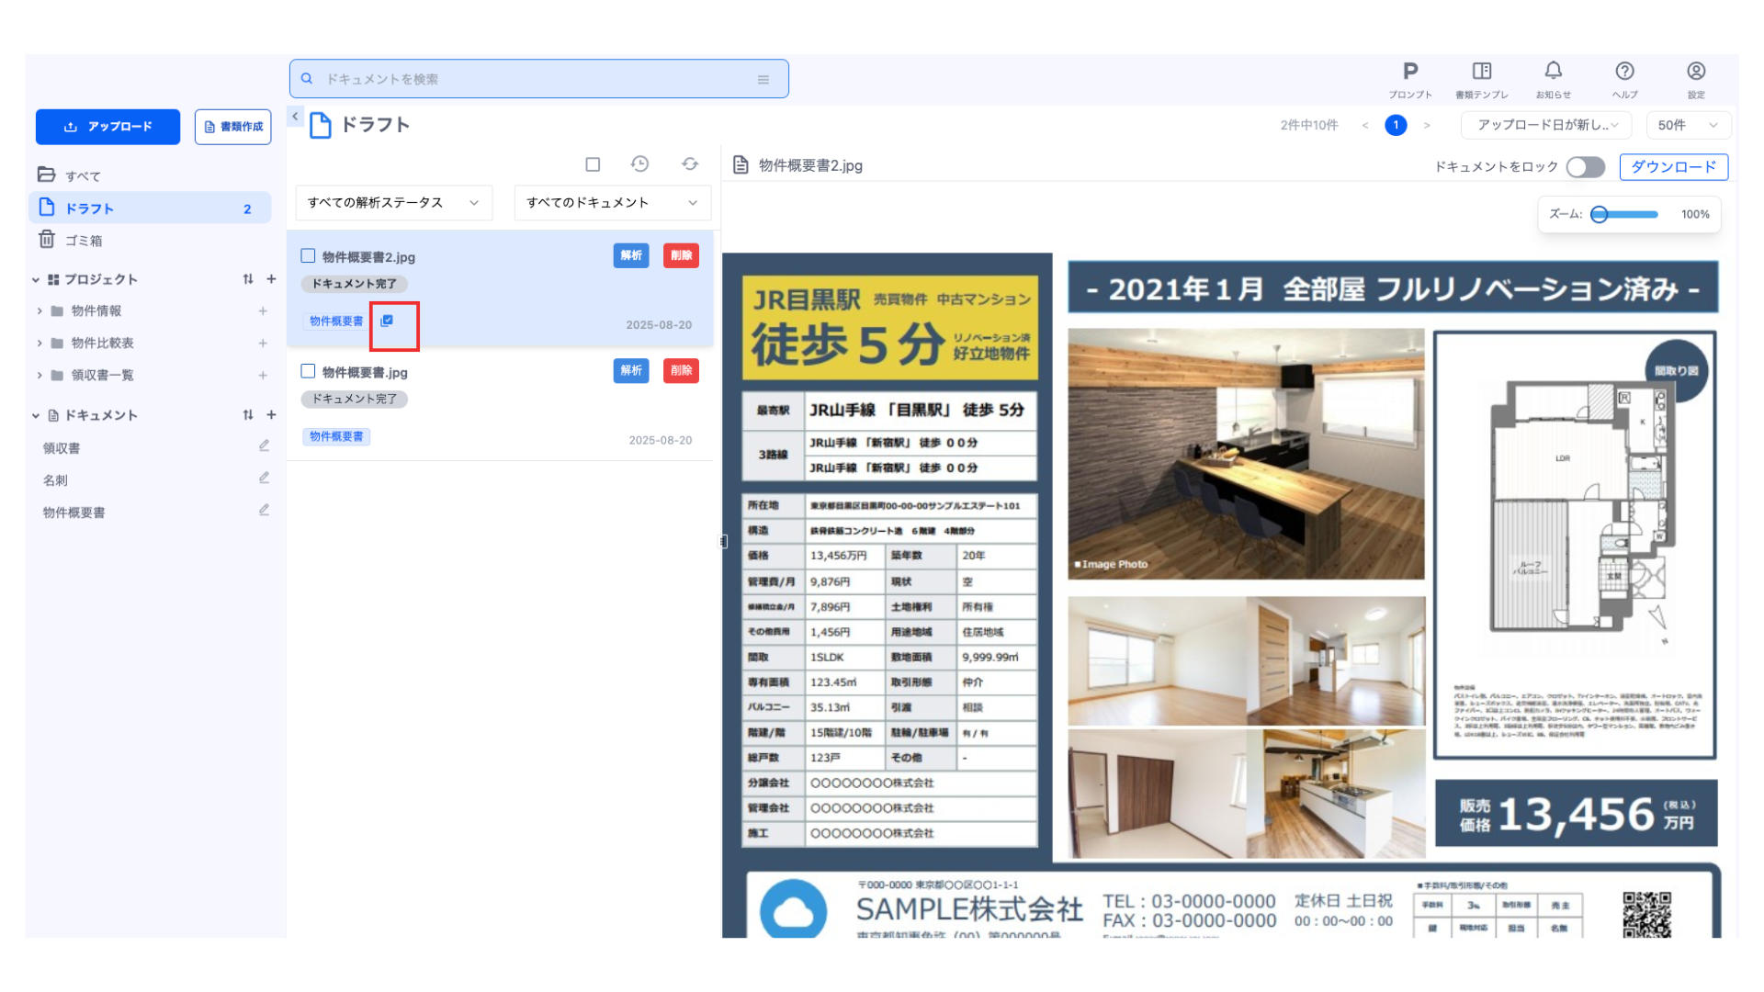Click the ダウンロード button

point(1673,166)
